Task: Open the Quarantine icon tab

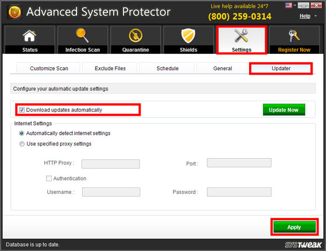Action: (x=135, y=35)
